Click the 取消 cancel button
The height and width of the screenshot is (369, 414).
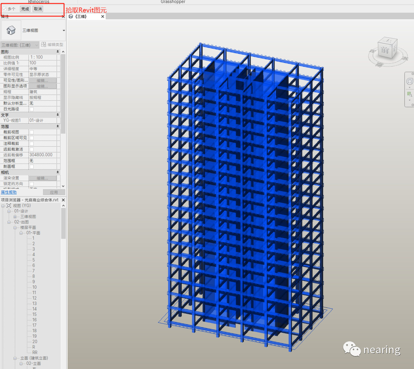(x=38, y=9)
